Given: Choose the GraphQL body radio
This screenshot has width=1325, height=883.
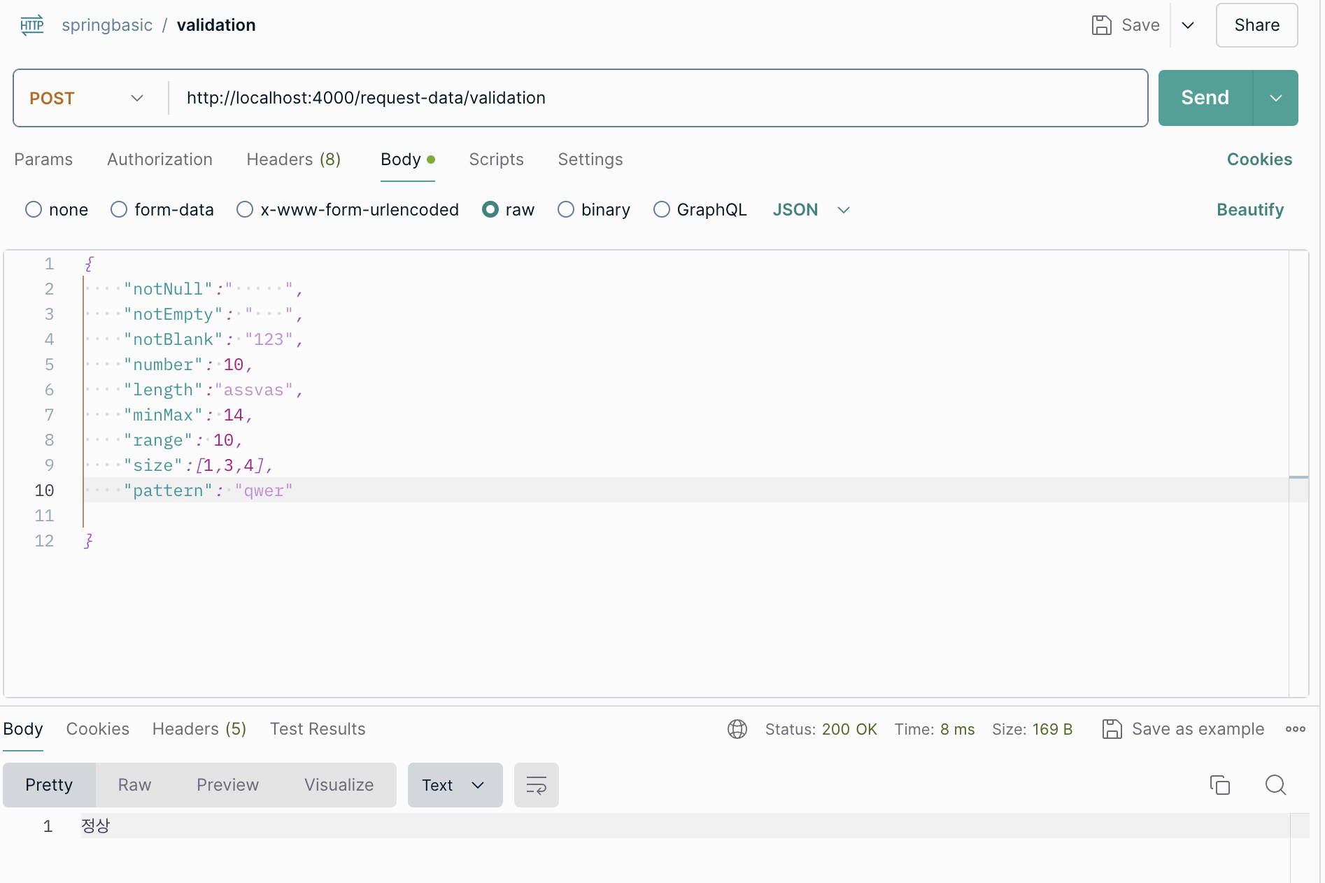Looking at the screenshot, I should [662, 210].
